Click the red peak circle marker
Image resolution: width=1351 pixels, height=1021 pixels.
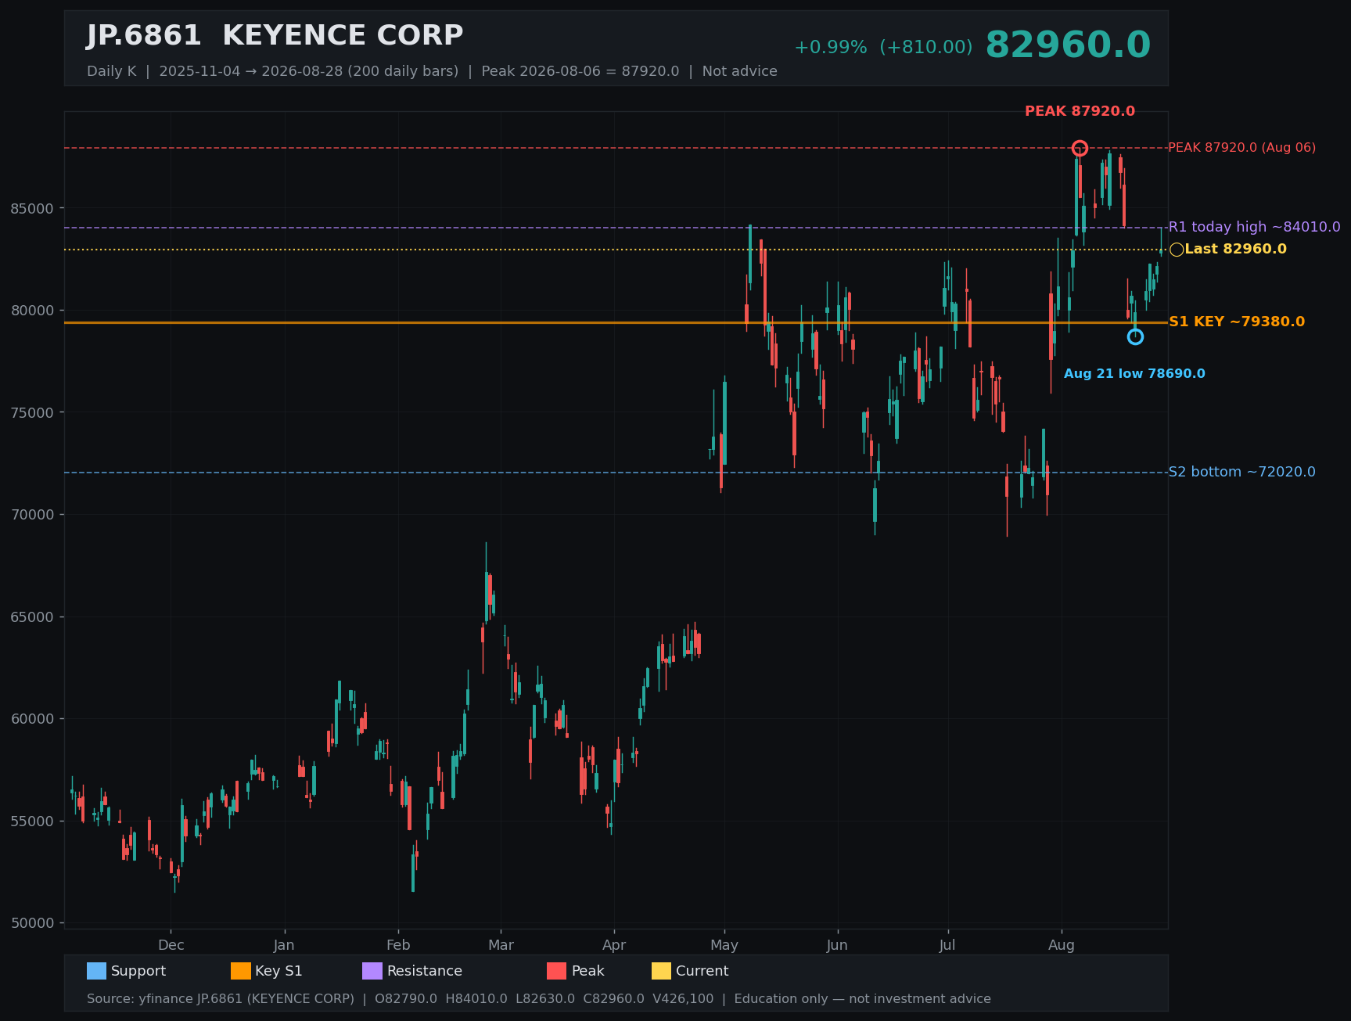coord(1080,148)
